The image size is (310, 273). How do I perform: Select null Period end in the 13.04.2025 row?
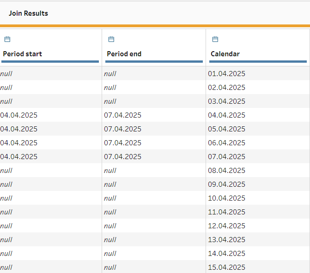coord(110,240)
